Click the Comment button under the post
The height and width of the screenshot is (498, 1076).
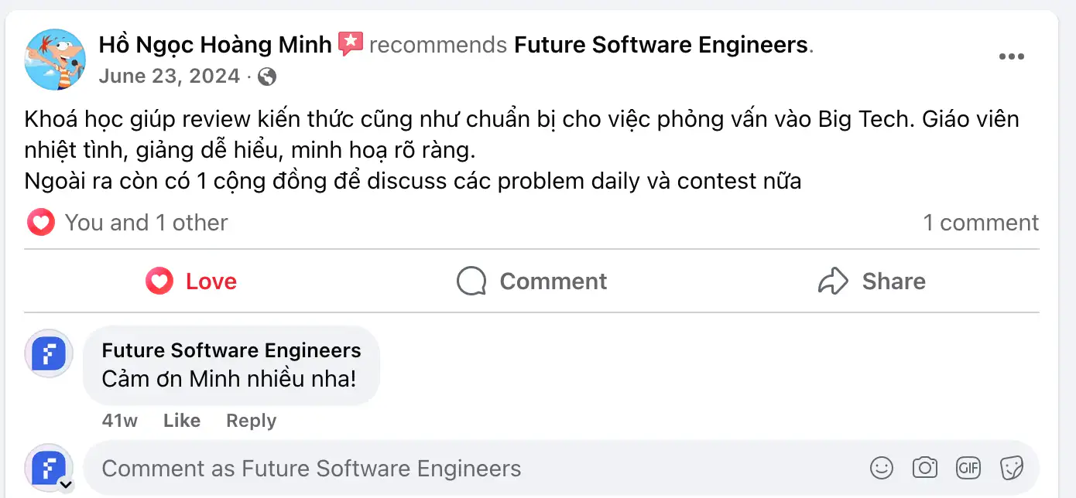[x=531, y=281]
